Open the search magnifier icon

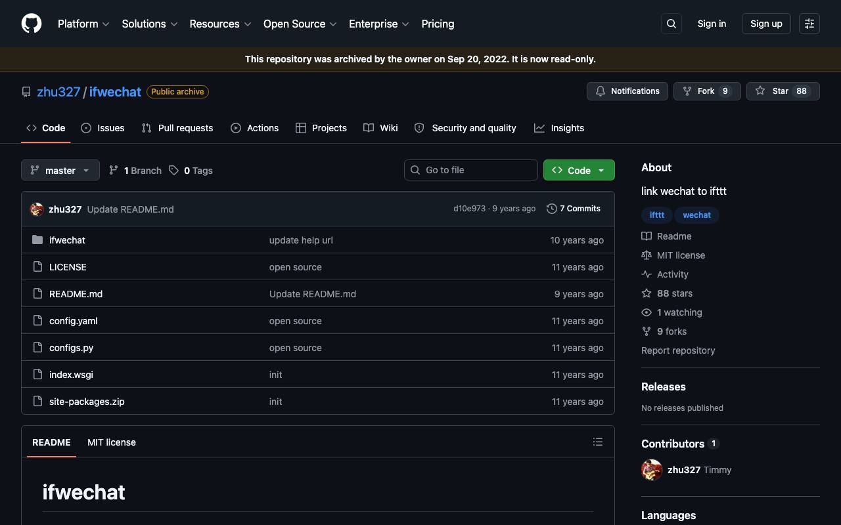tap(671, 24)
